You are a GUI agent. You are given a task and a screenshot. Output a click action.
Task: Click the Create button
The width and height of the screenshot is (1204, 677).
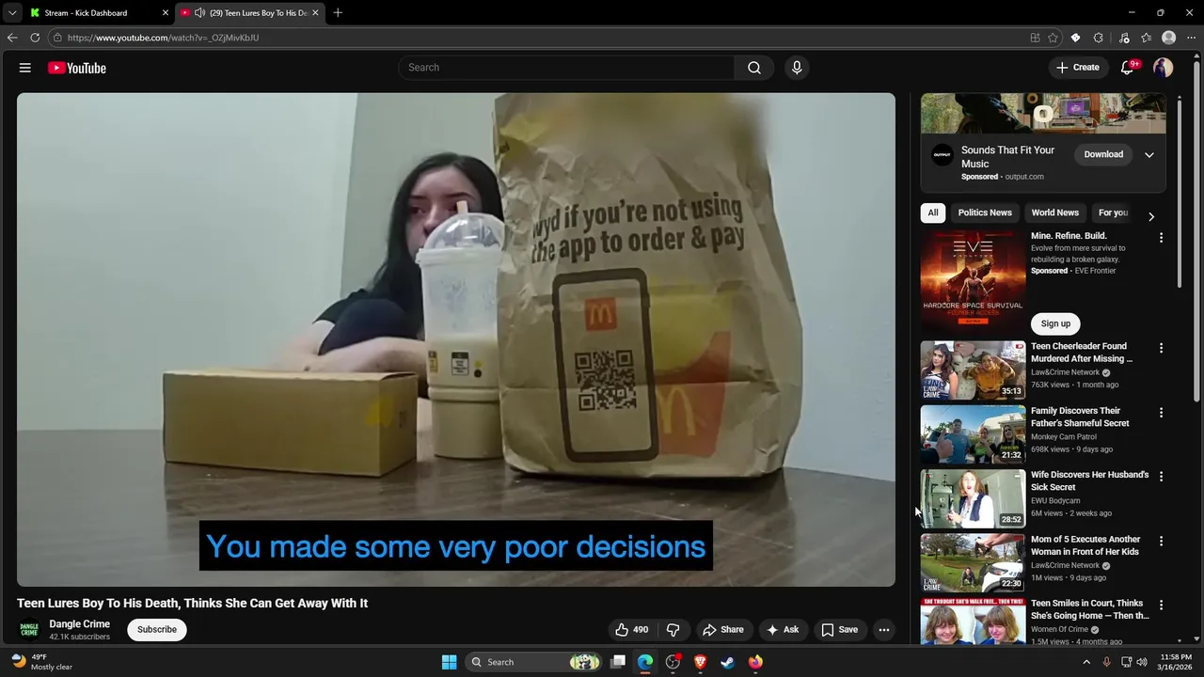click(x=1078, y=68)
